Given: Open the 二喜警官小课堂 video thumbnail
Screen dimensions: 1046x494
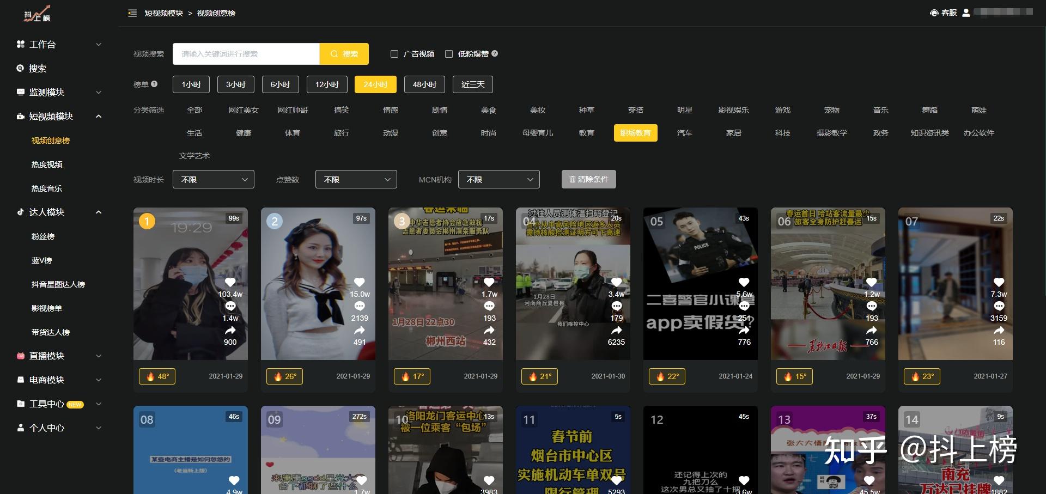Looking at the screenshot, I should coord(701,284).
